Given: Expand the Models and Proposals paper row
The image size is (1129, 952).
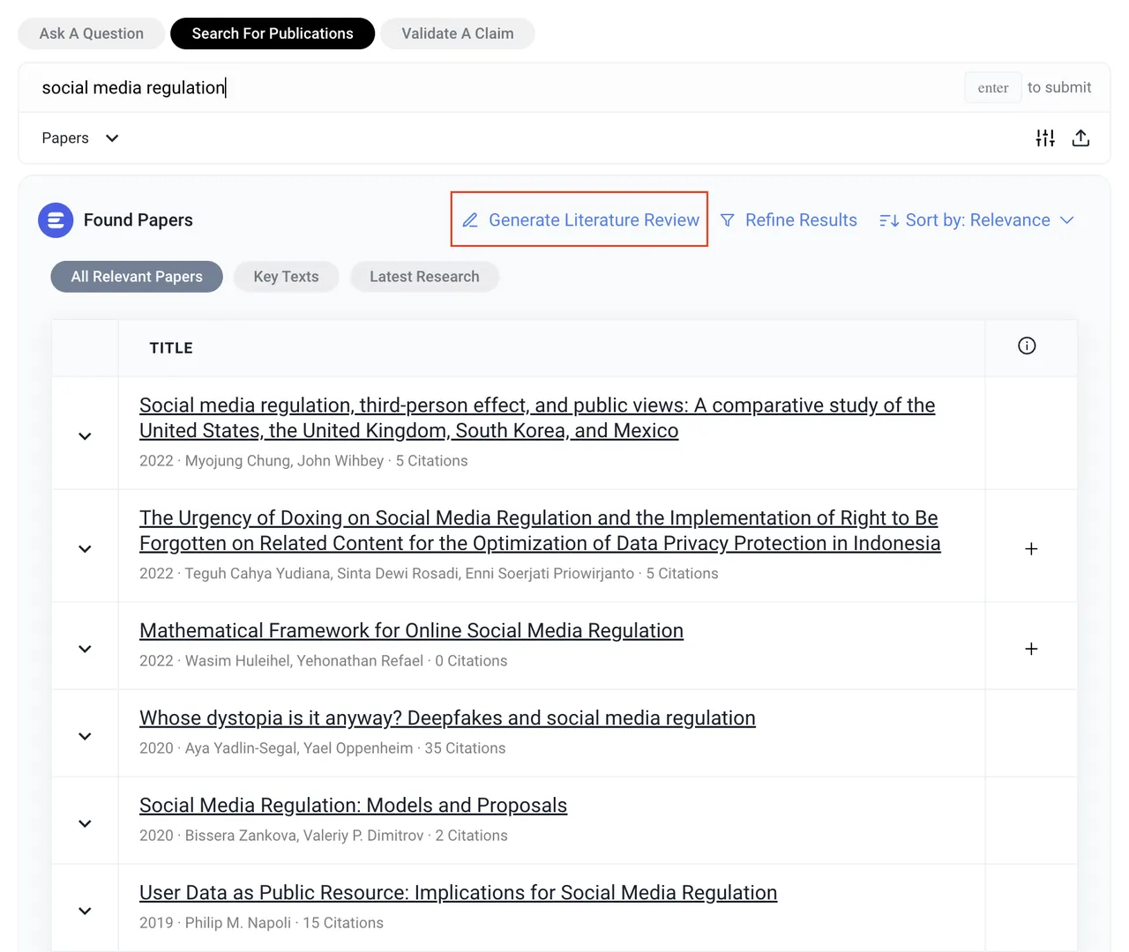Looking at the screenshot, I should 85,823.
